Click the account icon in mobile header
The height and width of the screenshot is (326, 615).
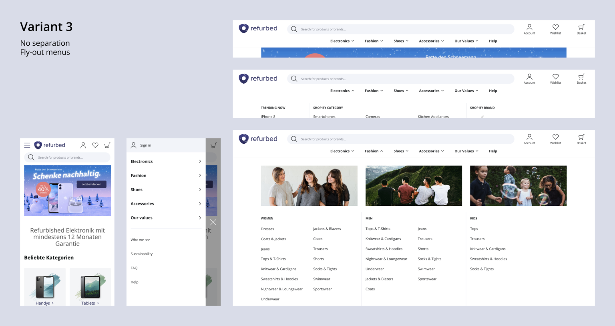[83, 145]
